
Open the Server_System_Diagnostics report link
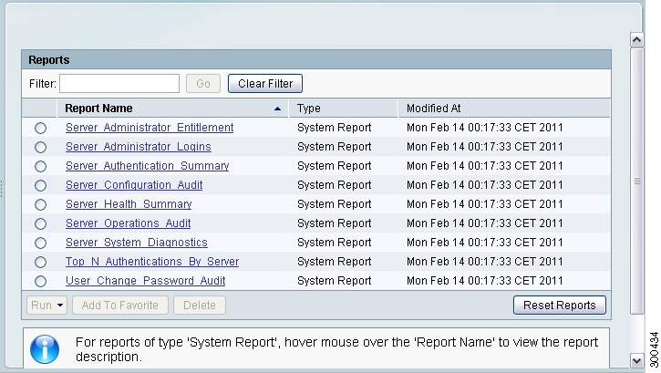click(137, 243)
